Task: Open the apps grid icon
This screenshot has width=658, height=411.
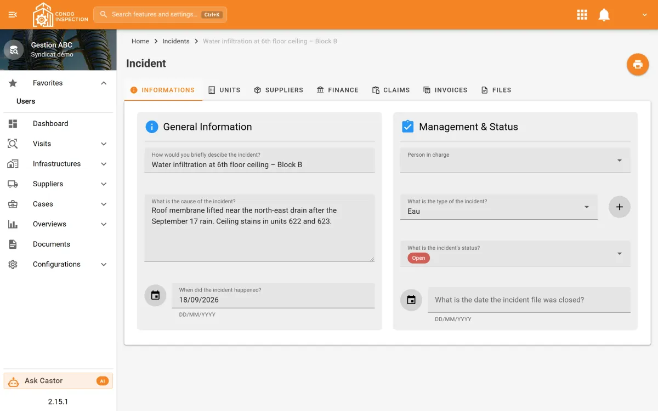Action: coord(582,15)
